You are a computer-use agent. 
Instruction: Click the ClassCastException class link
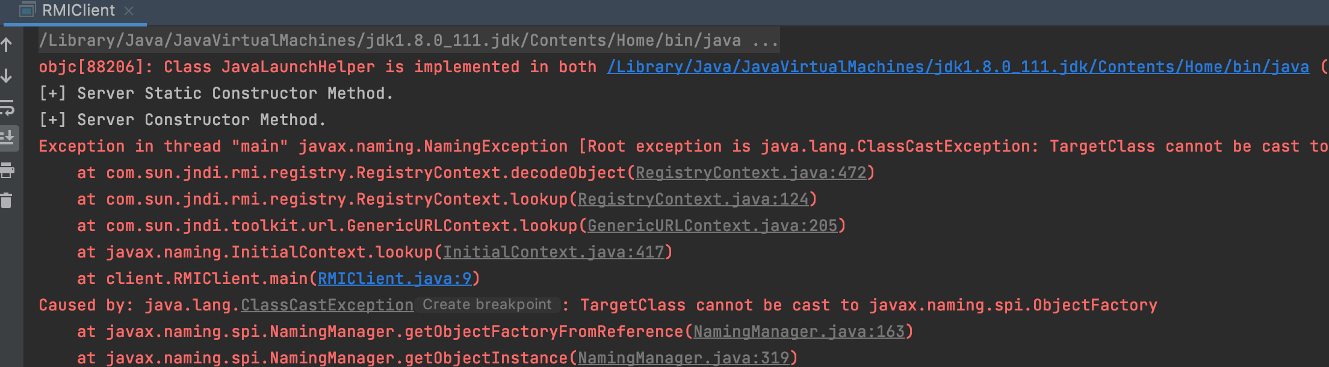pos(327,305)
